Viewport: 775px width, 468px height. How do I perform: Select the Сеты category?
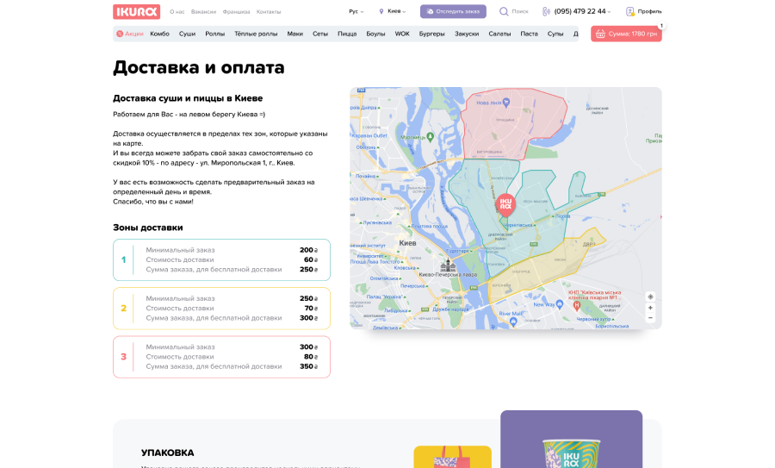(x=320, y=34)
